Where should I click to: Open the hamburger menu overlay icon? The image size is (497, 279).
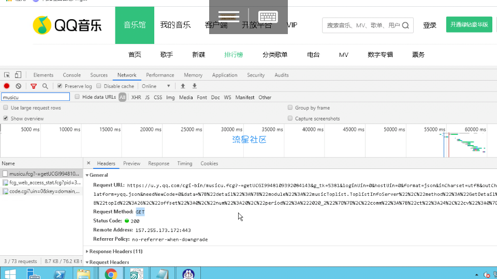pos(229,17)
